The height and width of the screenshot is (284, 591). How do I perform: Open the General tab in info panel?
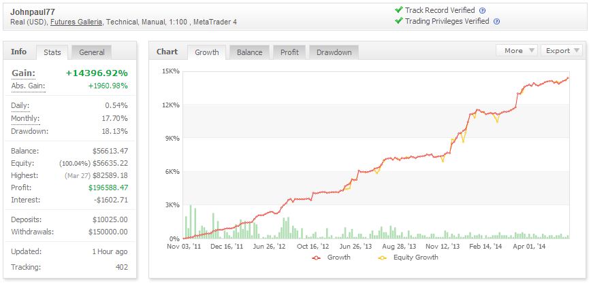coord(92,52)
